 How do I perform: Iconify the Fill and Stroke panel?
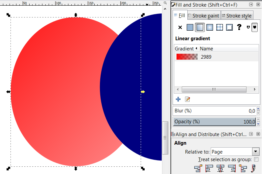251,5
